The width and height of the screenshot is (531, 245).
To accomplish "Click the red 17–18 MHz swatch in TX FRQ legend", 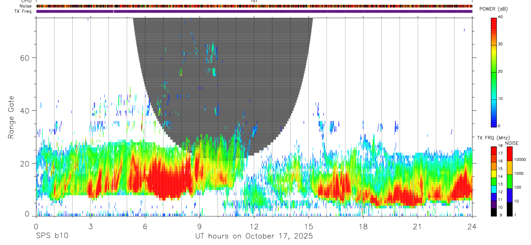I will point(494,150).
